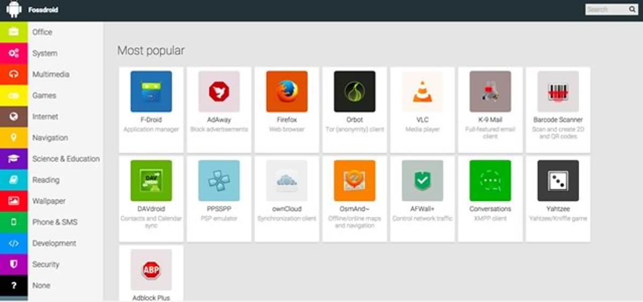Go to the Office category

[x=42, y=32]
